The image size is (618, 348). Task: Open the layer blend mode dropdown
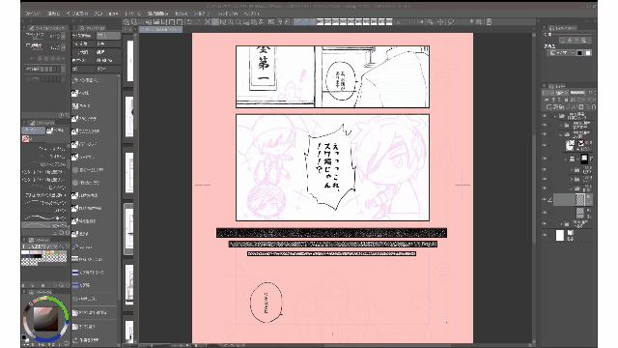(562, 93)
